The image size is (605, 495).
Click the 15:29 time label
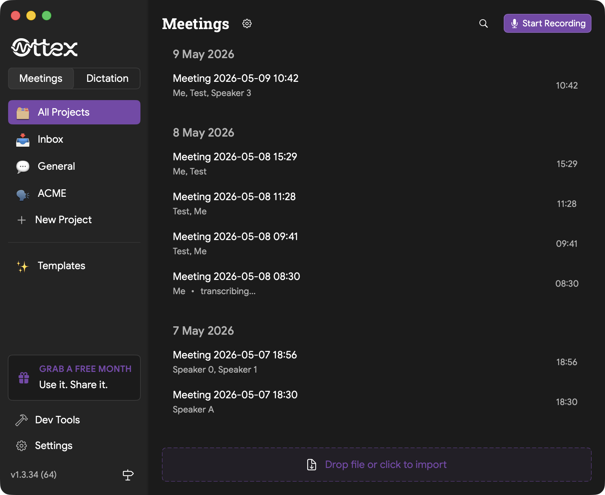pos(567,164)
